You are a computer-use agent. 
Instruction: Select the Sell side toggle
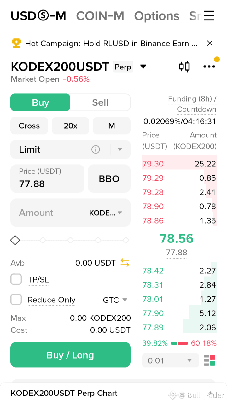pyautogui.click(x=100, y=102)
